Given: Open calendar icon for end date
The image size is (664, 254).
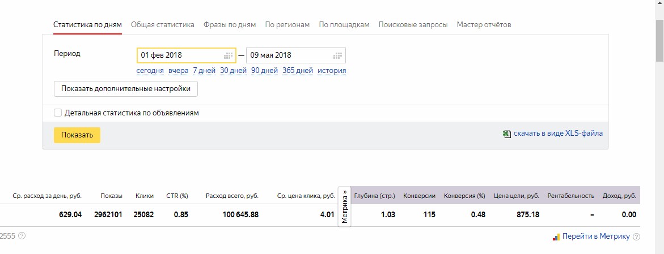Looking at the screenshot, I should [337, 55].
